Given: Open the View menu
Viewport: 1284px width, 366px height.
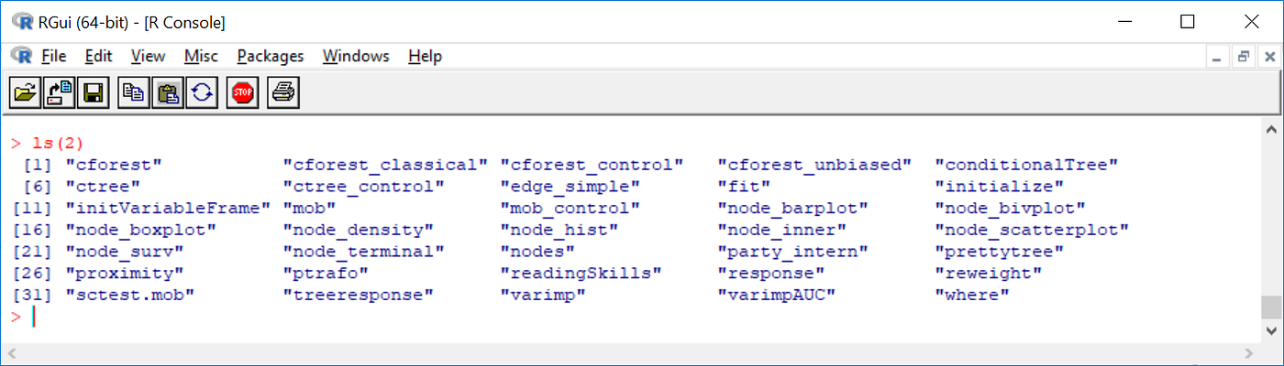Looking at the screenshot, I should (x=148, y=56).
